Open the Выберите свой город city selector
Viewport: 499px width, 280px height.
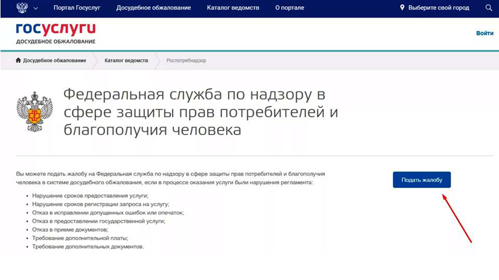click(x=439, y=9)
